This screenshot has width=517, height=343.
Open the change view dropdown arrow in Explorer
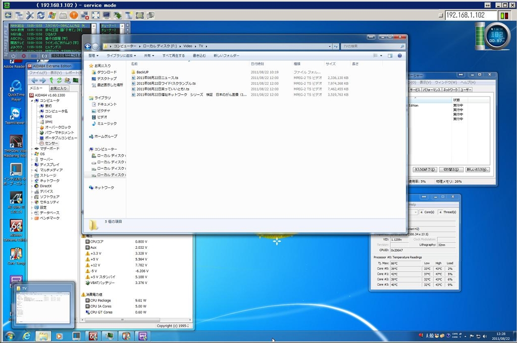(382, 55)
